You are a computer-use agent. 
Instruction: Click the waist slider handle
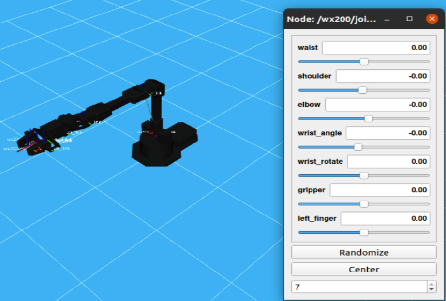coord(364,62)
